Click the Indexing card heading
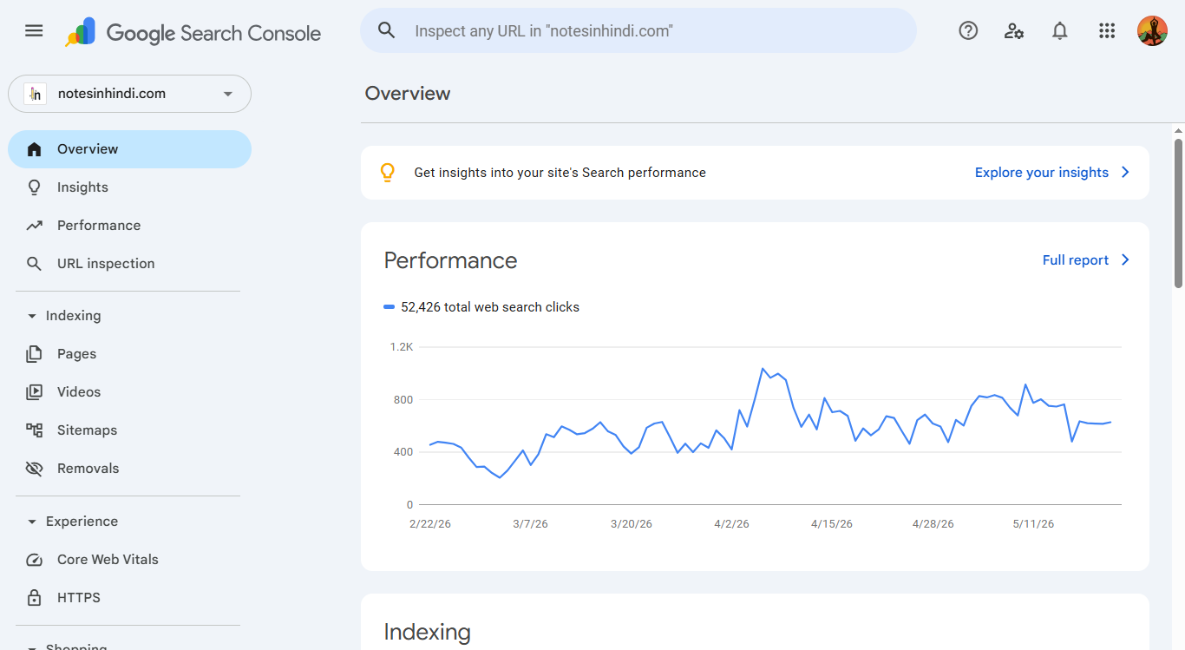The width and height of the screenshot is (1185, 650). pos(427,632)
